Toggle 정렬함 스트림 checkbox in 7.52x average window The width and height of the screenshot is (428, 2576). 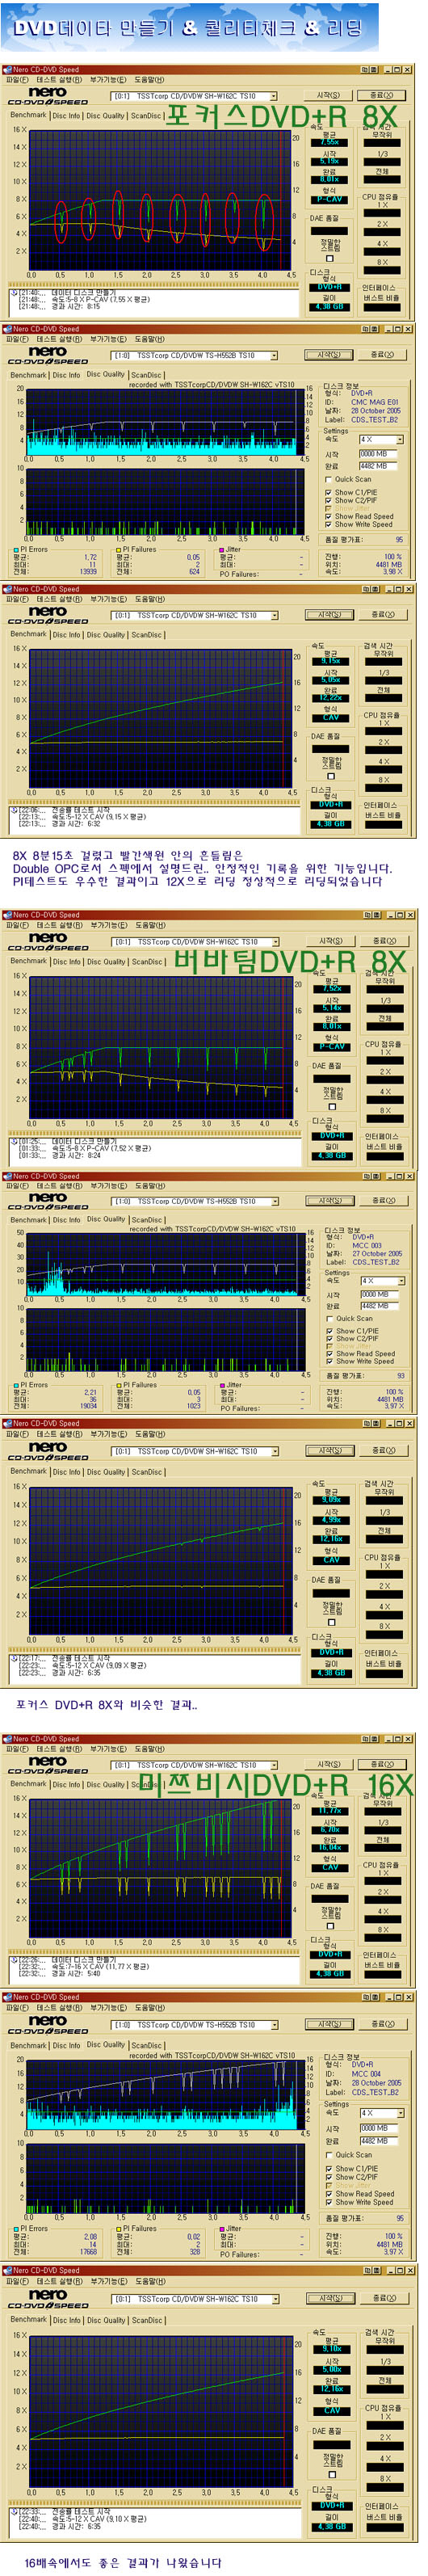(331, 1106)
